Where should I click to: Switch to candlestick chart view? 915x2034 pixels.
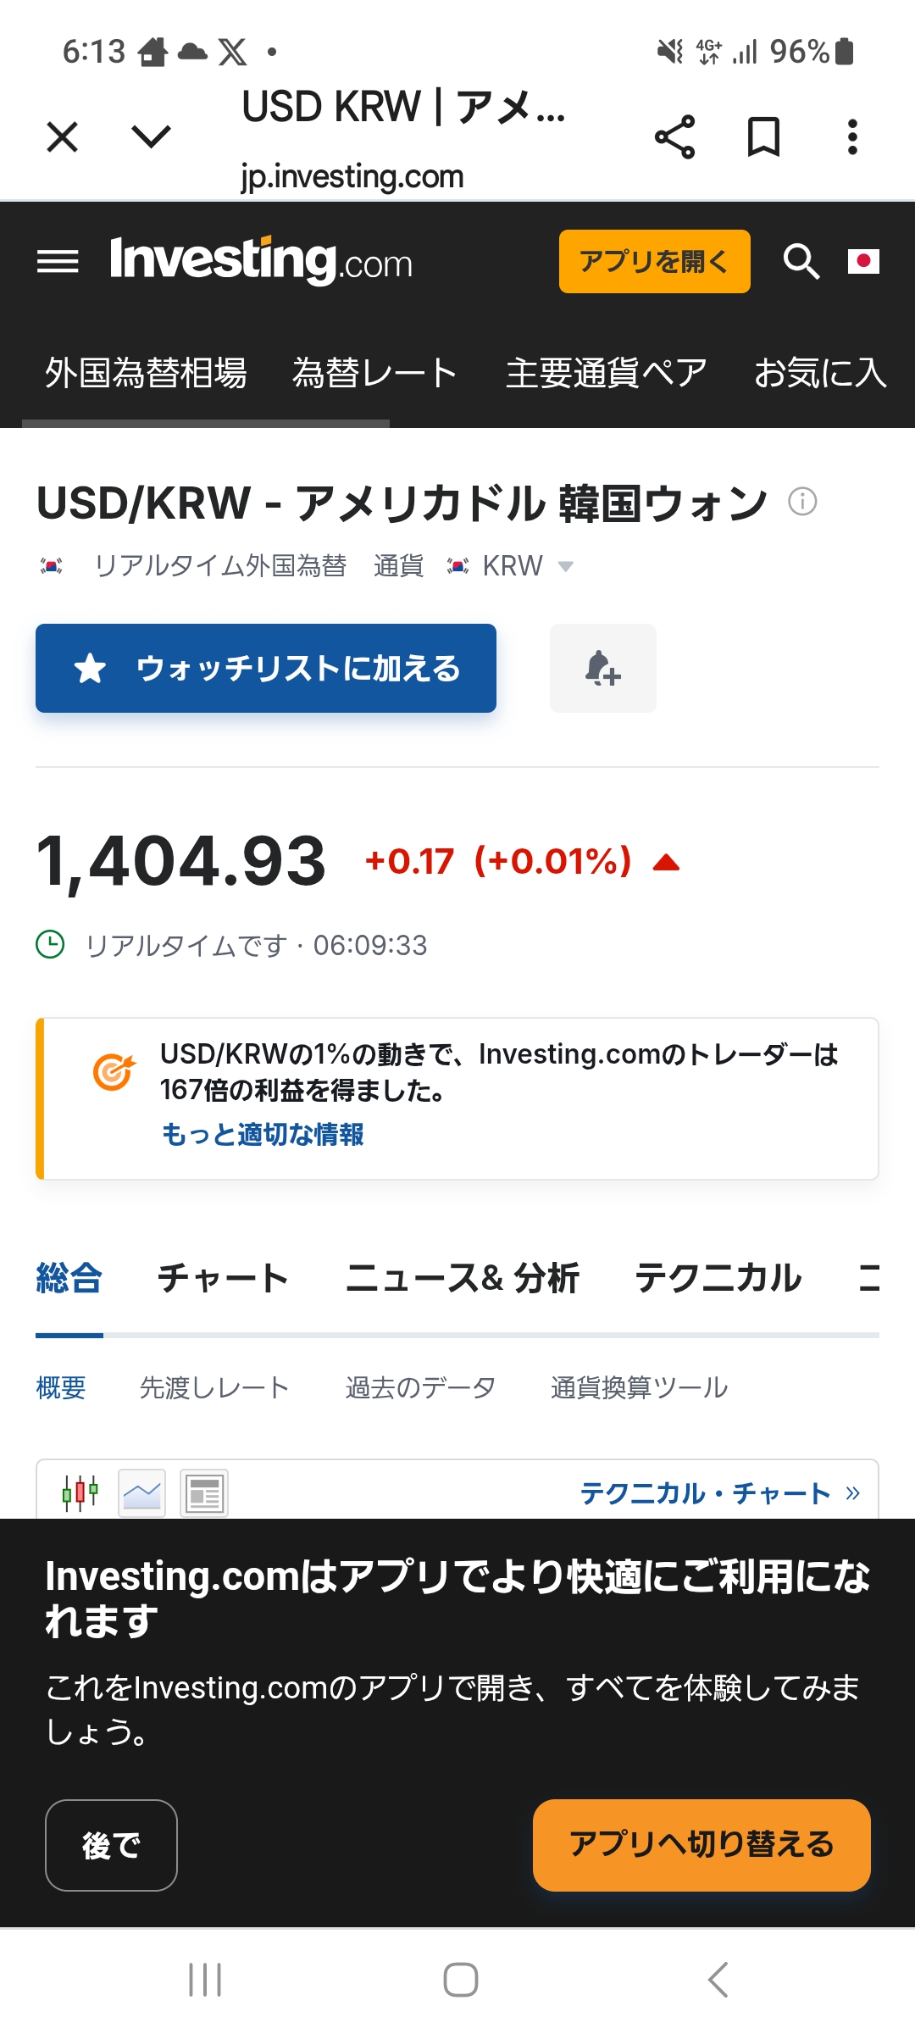[80, 1492]
